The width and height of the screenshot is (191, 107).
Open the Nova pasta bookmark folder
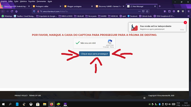[x=91, y=16]
